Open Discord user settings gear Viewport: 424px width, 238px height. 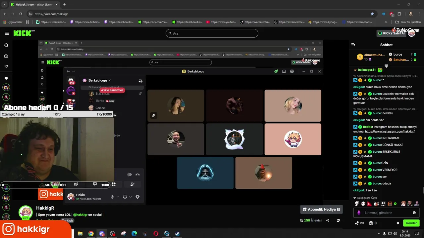(x=137, y=197)
